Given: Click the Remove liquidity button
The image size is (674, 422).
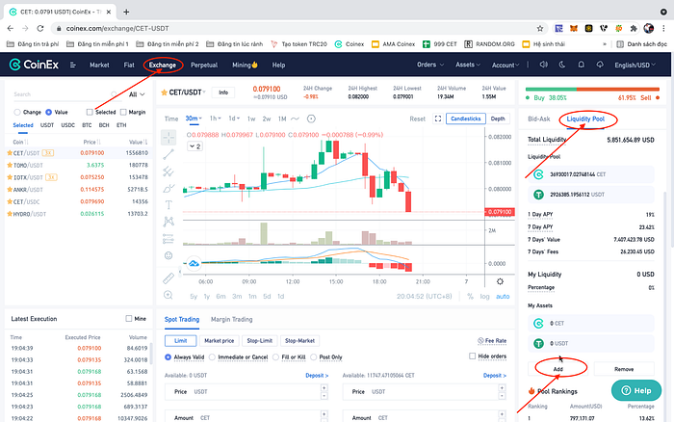Looking at the screenshot, I should (624, 369).
